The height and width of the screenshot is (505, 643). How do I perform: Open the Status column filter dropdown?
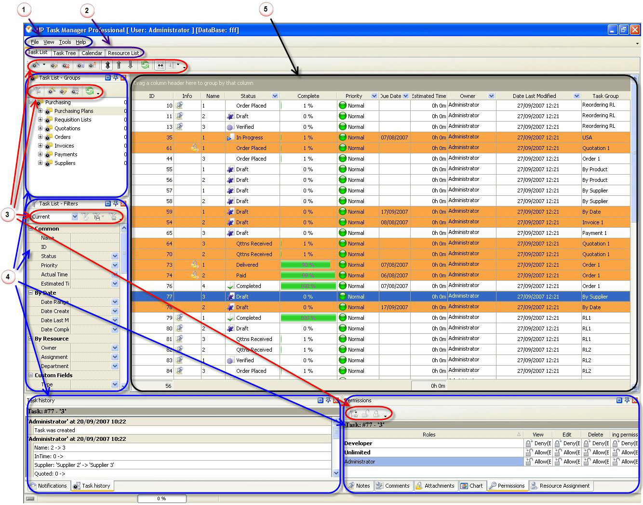pos(275,96)
